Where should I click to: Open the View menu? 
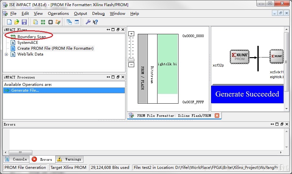pyautogui.click(x=38, y=13)
